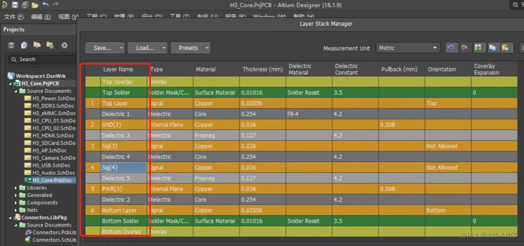Image resolution: width=524 pixels, height=246 pixels.
Task: Collapse the H3_Core.PrjPCB project node
Action: [x=10, y=84]
